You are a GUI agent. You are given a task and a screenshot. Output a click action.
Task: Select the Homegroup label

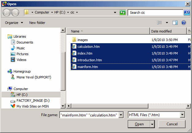point(22,71)
